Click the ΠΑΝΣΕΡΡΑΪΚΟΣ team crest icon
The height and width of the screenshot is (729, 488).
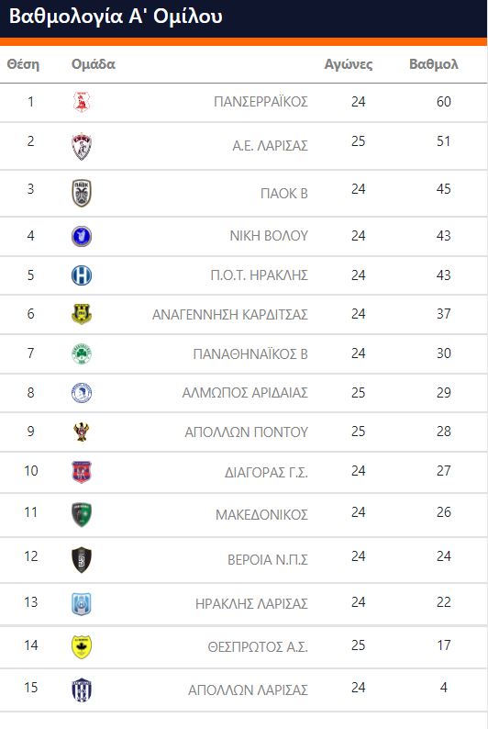click(82, 102)
